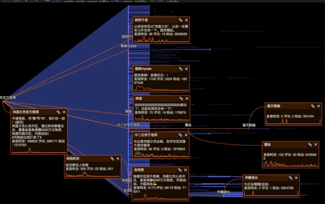Pin the 薇娅viyaaa info card
This screenshot has width=325, height=204.
tap(181, 68)
